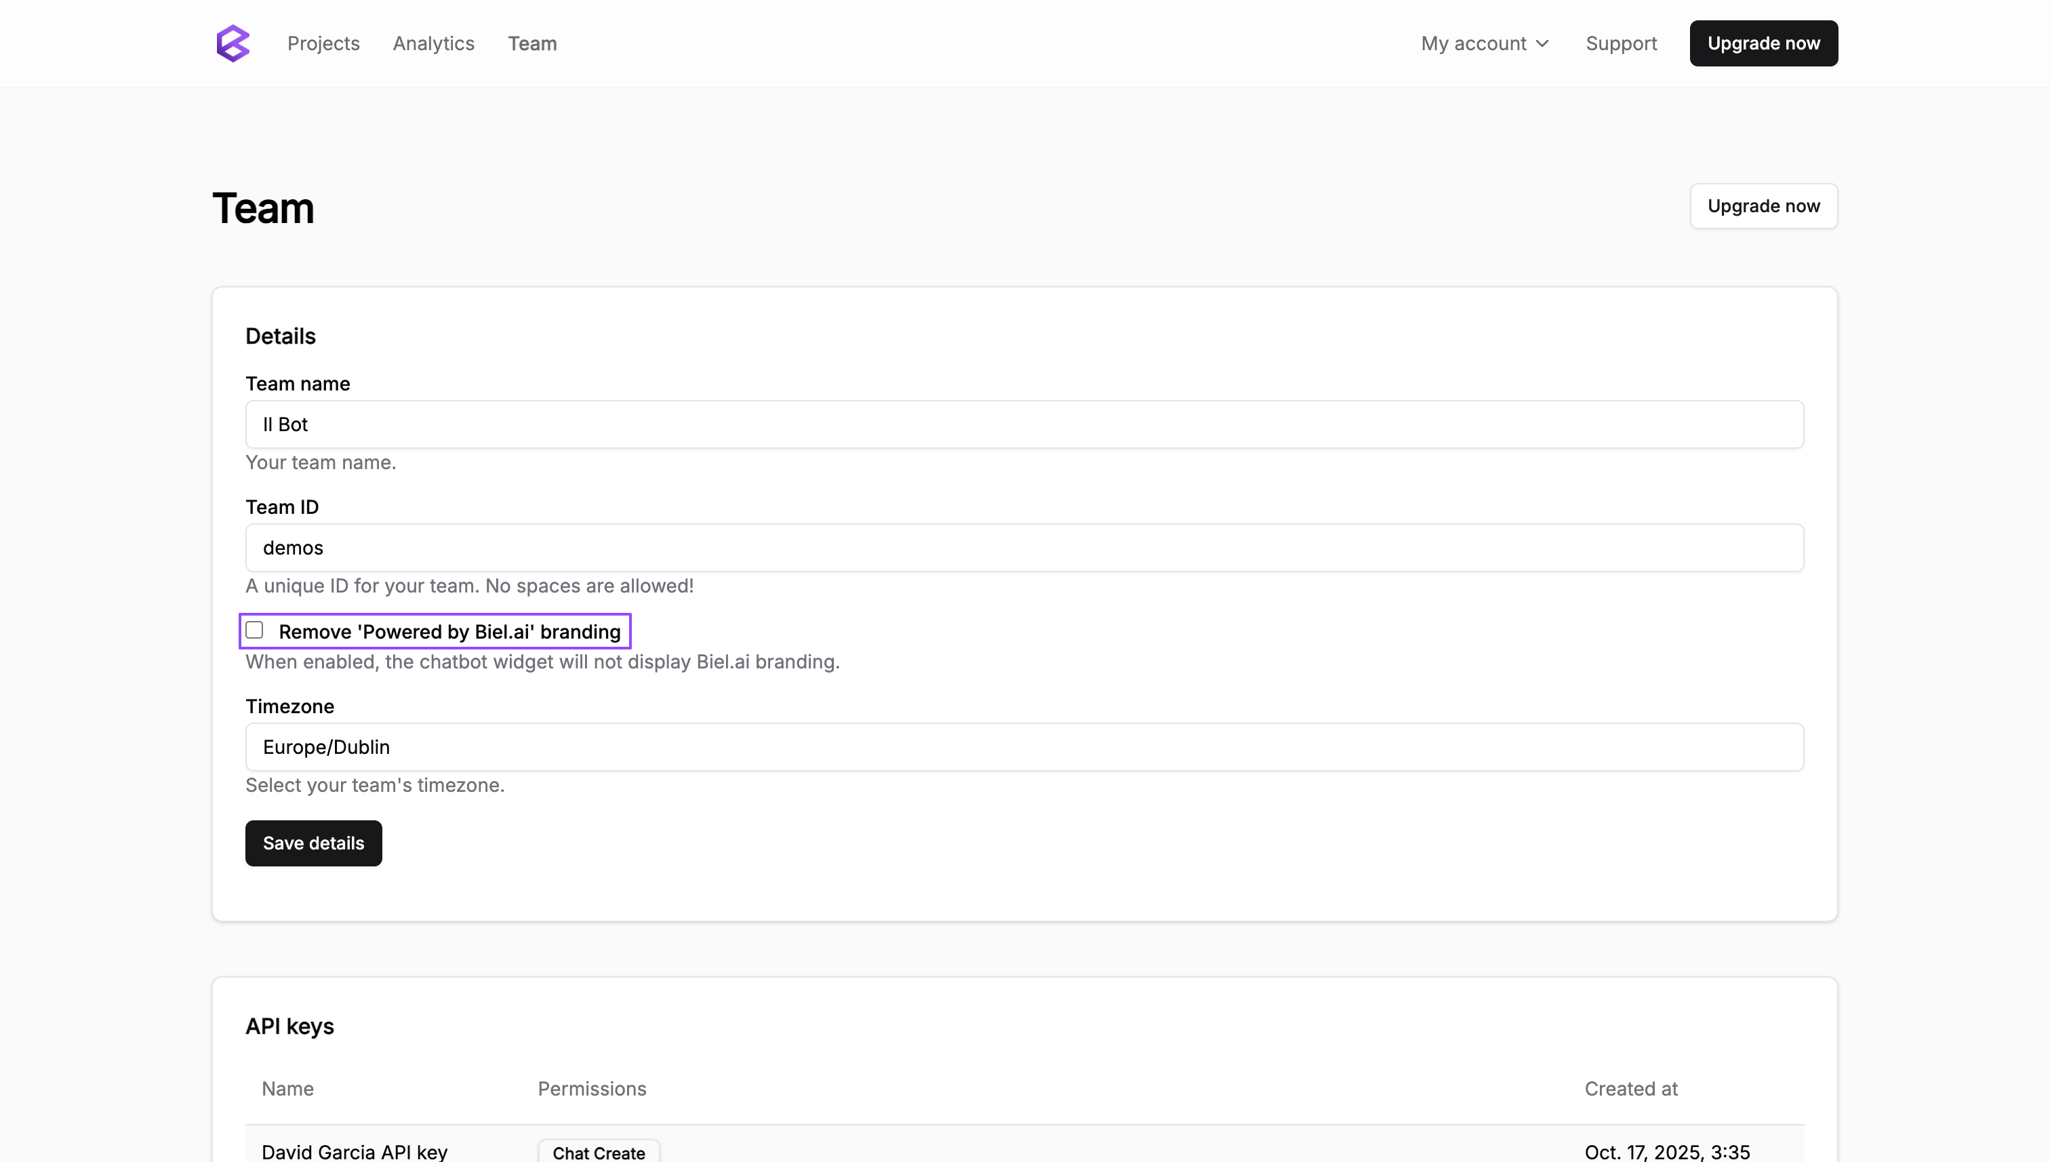Click the dark Upgrade now button in header
Image resolution: width=2050 pixels, height=1162 pixels.
1763,43
